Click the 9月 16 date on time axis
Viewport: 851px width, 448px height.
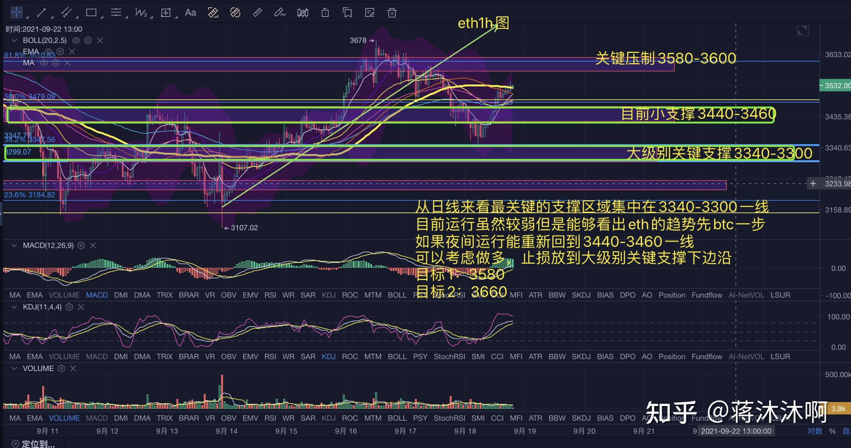pyautogui.click(x=346, y=431)
